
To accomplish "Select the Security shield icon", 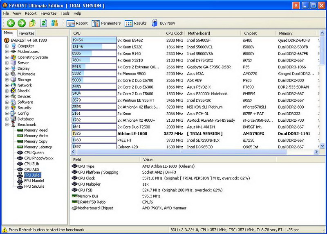I will point(13,108).
